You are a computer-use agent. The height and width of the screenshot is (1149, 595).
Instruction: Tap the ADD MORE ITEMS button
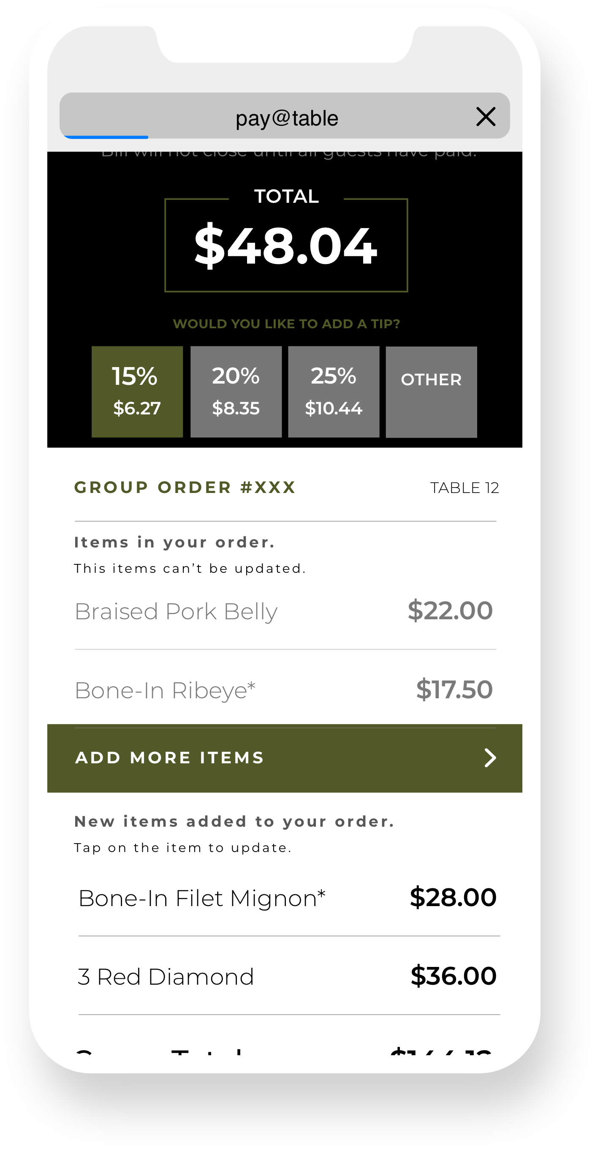[x=285, y=758]
